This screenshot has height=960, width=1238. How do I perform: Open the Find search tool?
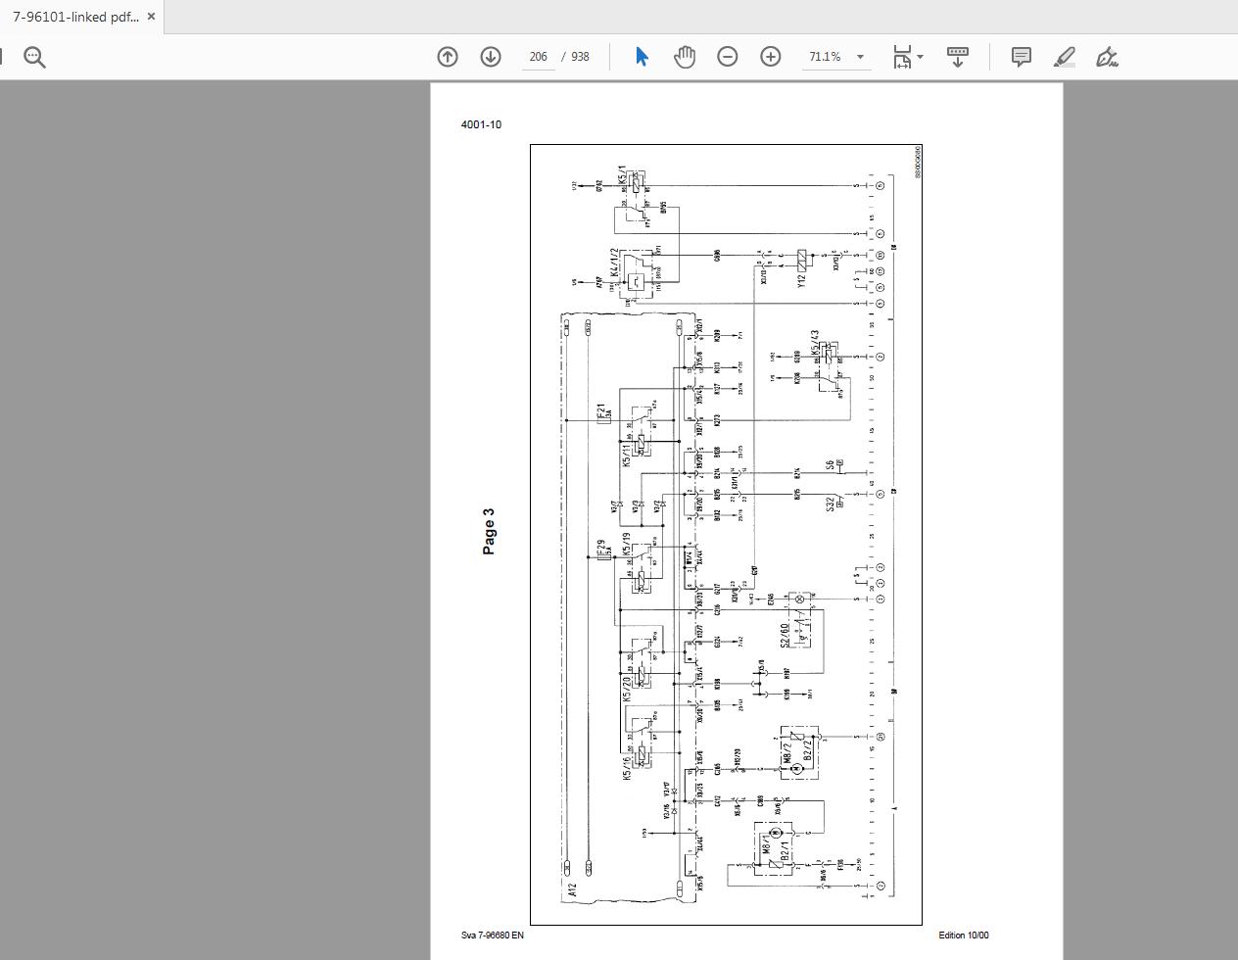click(34, 56)
